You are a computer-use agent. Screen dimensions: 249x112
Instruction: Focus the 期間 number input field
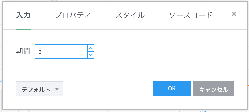[61, 51]
